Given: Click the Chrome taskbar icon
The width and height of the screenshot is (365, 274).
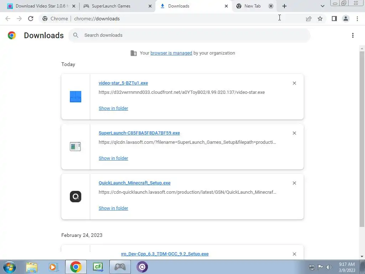Looking at the screenshot, I should click(76, 267).
